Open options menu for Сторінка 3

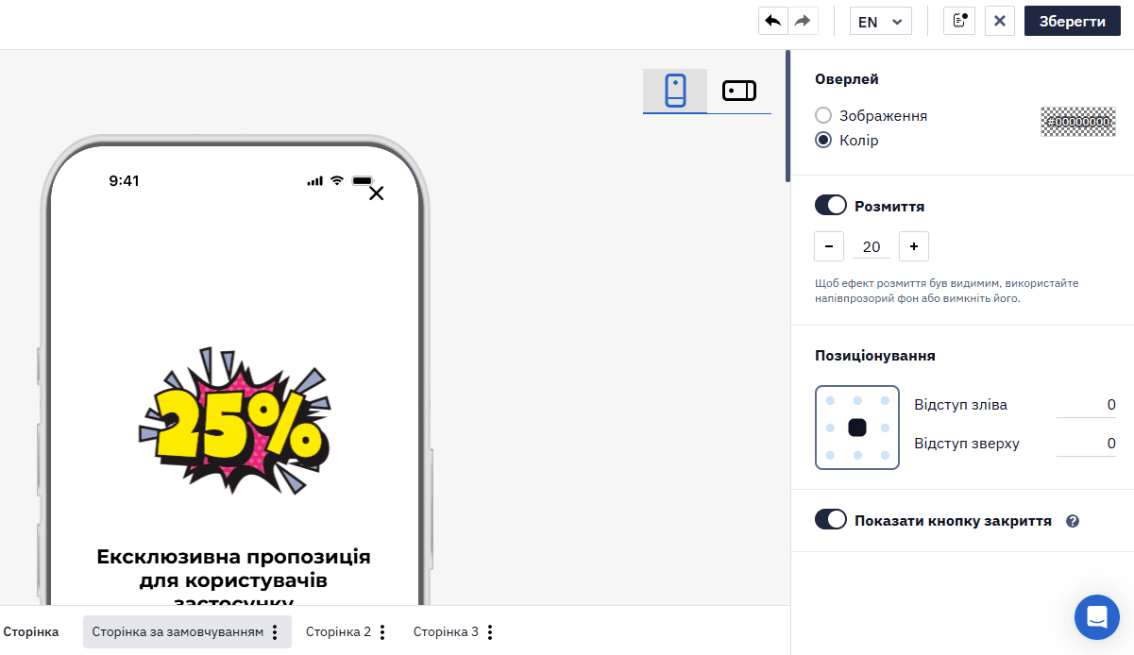490,632
